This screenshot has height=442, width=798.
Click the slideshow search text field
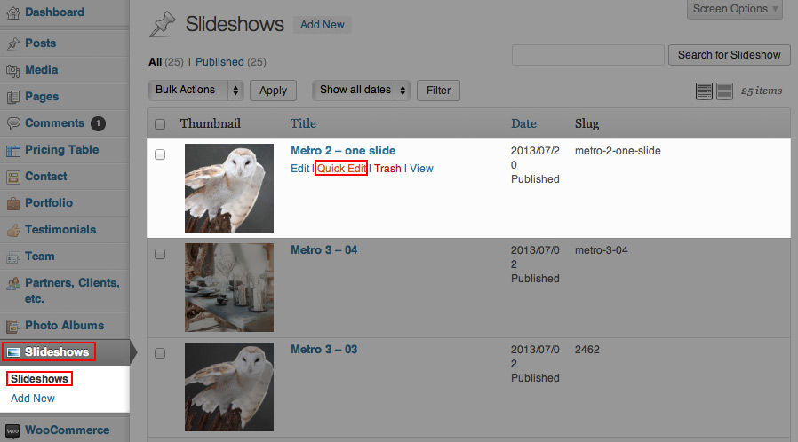coord(587,55)
